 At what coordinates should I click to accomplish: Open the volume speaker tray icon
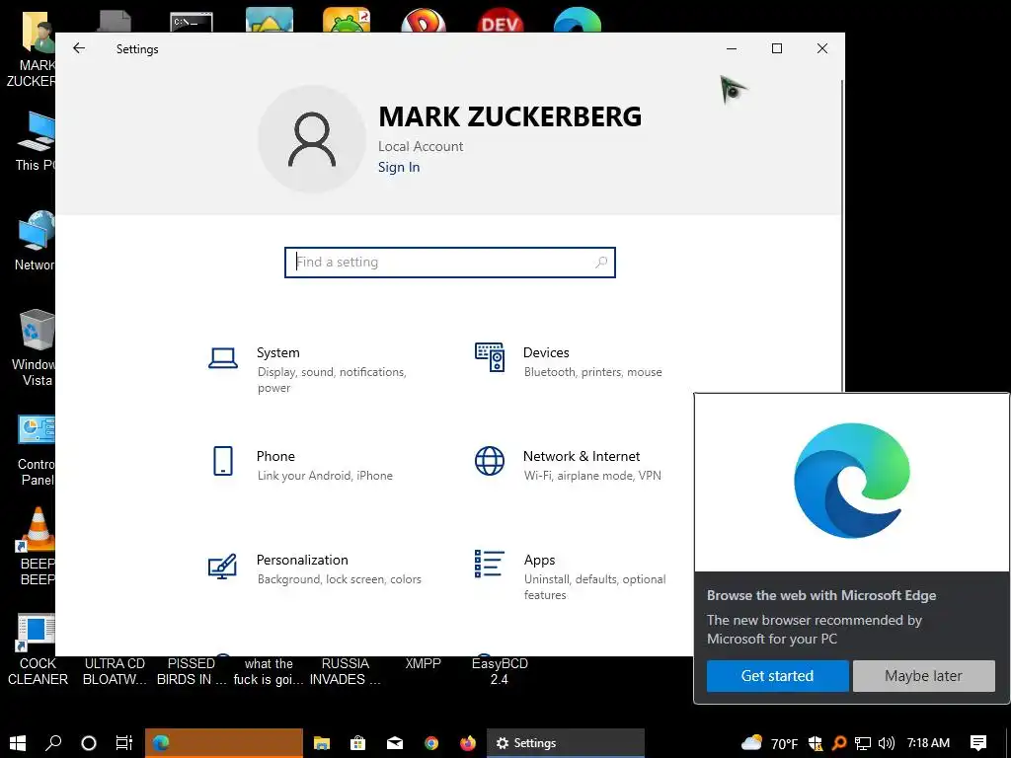887,743
